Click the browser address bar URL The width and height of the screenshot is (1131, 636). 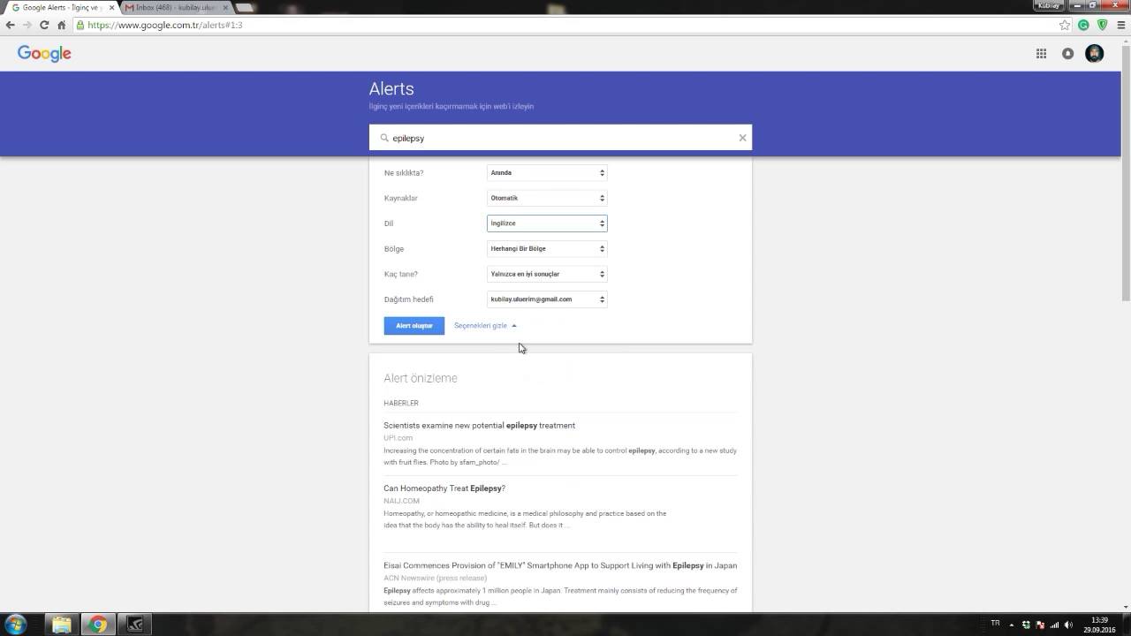pyautogui.click(x=165, y=25)
